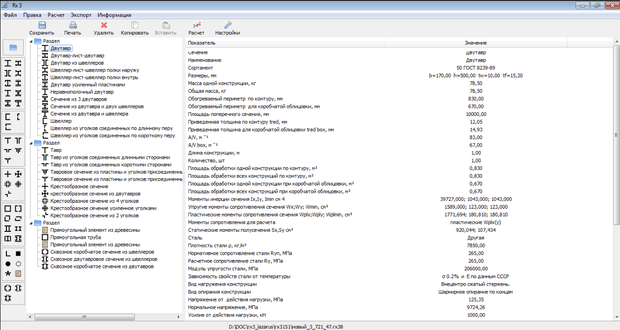
Task: Open Настройки wrench toolbar icon
Action: (227, 25)
